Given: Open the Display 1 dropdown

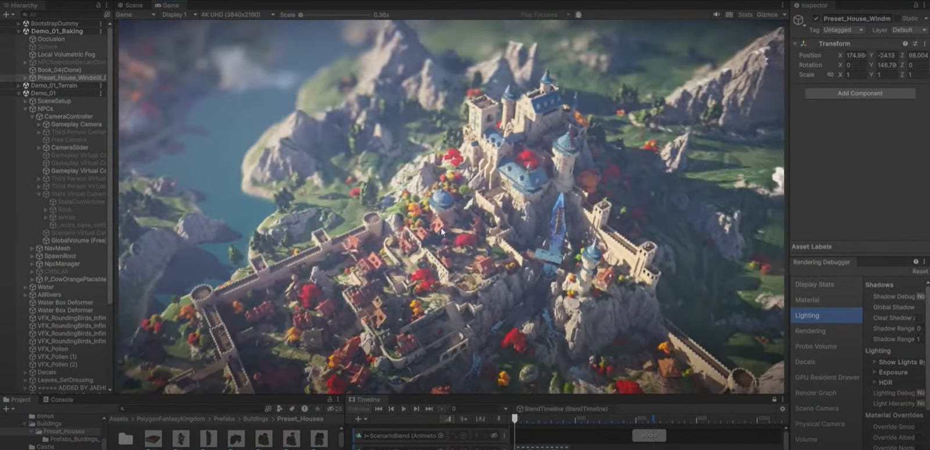Looking at the screenshot, I should pos(179,15).
